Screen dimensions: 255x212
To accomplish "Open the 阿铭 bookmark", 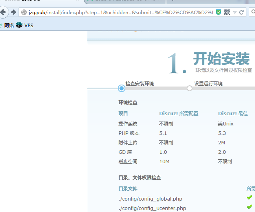I will click(x=9, y=26).
